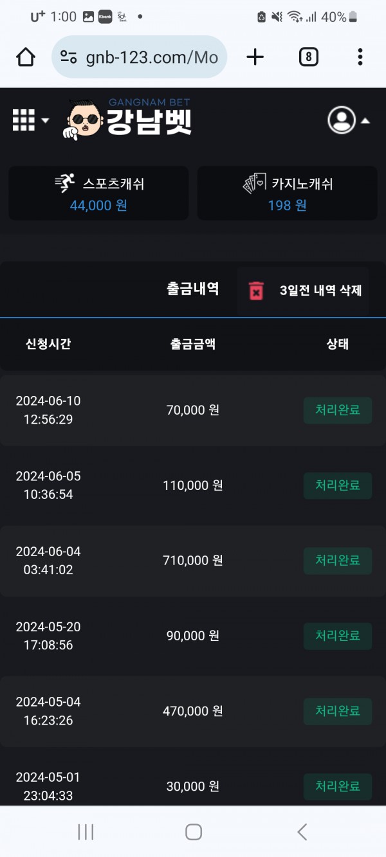Tap the browser home icon
The height and width of the screenshot is (857, 386).
coord(26,58)
